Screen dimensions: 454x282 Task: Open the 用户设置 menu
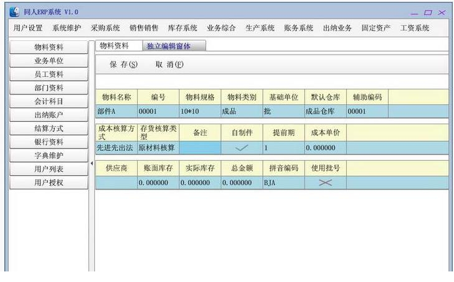click(28, 28)
